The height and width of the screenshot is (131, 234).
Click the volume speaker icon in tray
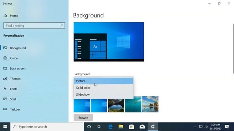(x=205, y=127)
